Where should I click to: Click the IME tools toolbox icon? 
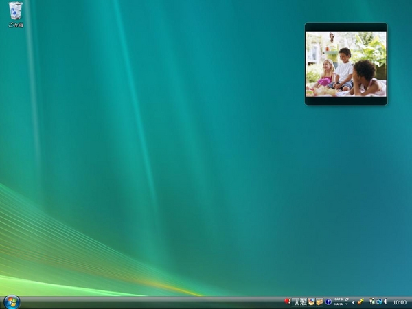tap(319, 301)
